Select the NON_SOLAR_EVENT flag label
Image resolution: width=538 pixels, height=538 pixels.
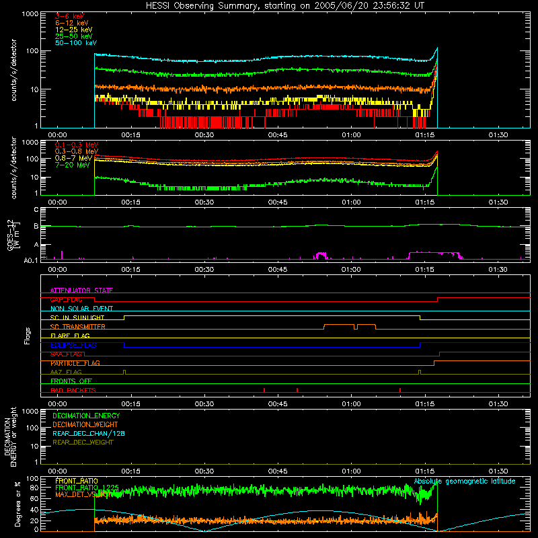click(81, 309)
